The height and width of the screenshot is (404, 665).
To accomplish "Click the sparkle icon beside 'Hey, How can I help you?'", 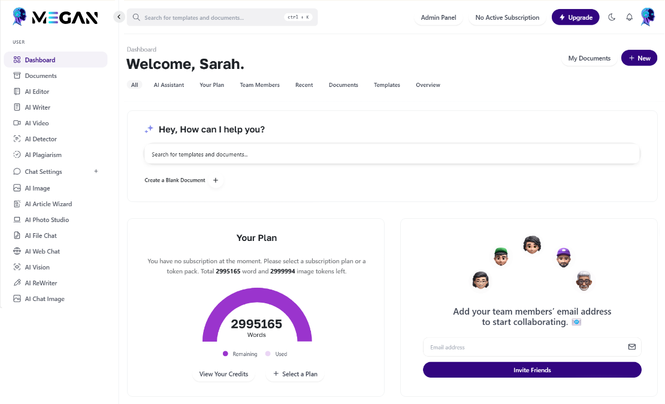I will [149, 129].
